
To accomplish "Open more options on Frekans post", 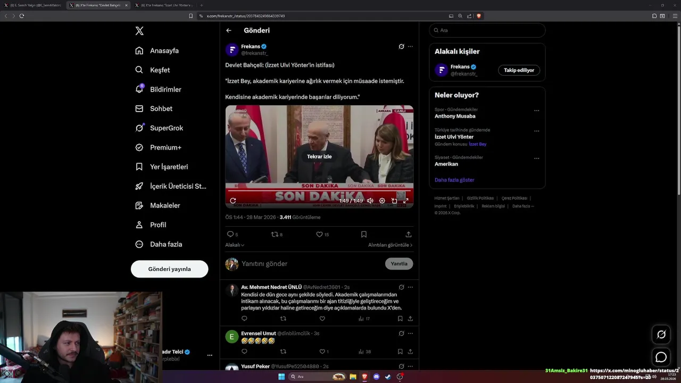I will coord(410,47).
